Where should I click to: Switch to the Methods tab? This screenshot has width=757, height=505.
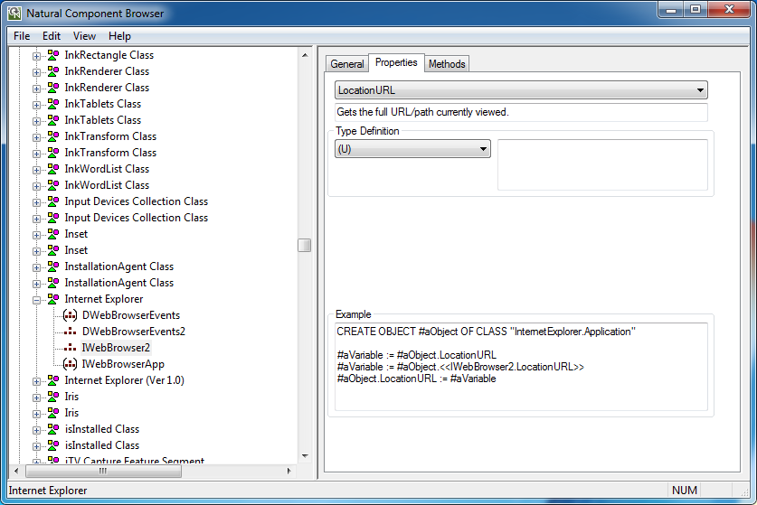pos(447,64)
